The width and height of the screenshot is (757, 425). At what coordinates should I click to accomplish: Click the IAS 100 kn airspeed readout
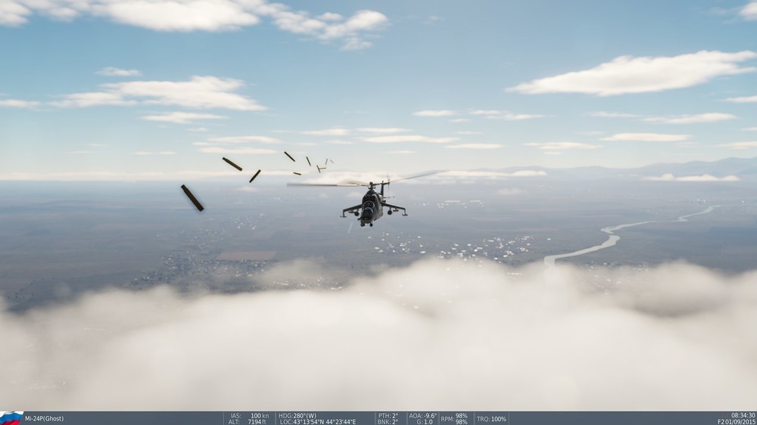coord(249,415)
